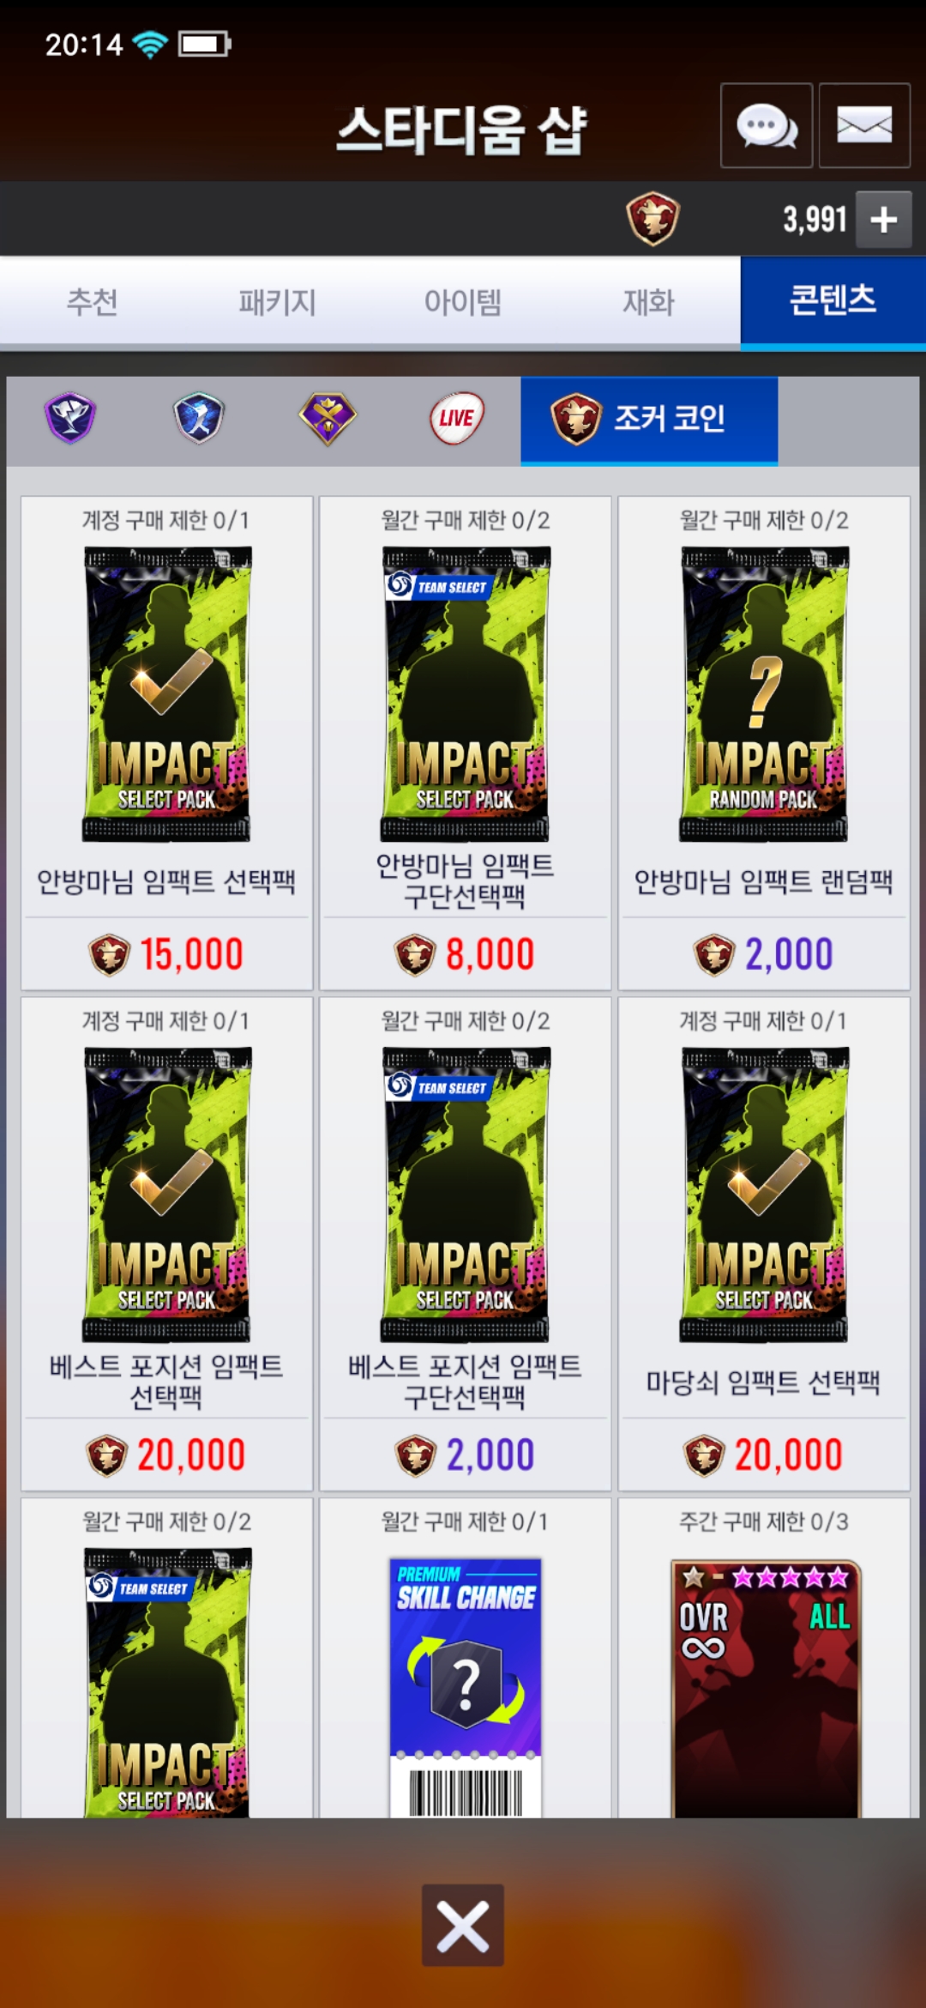Viewport: 926px width, 2008px height.
Task: Select the 조커 코인 sub-tab
Action: pyautogui.click(x=649, y=420)
